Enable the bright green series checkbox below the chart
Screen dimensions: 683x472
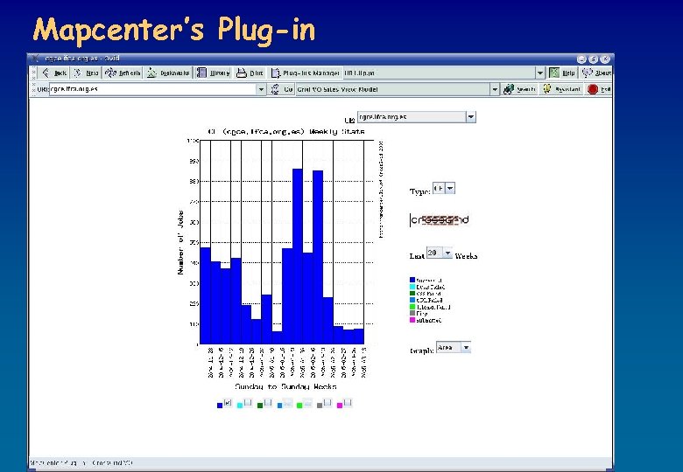[307, 403]
